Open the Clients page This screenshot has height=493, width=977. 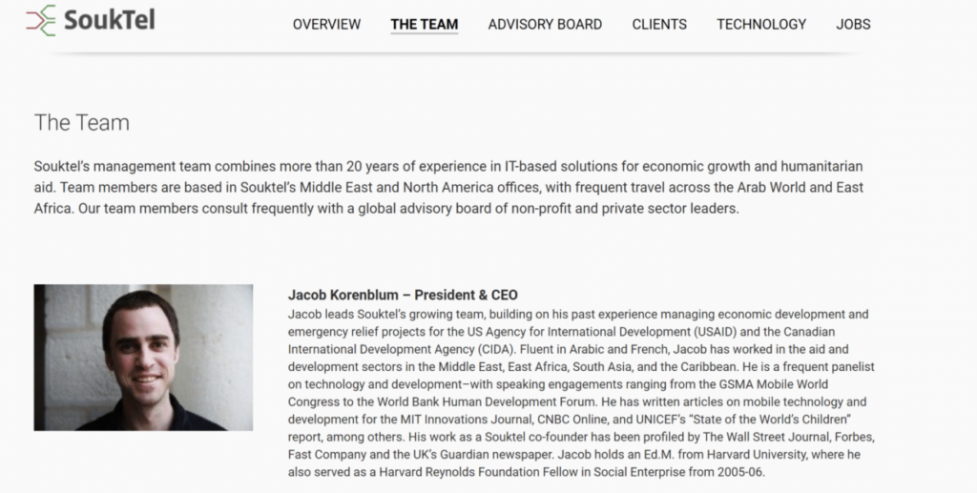(x=659, y=24)
